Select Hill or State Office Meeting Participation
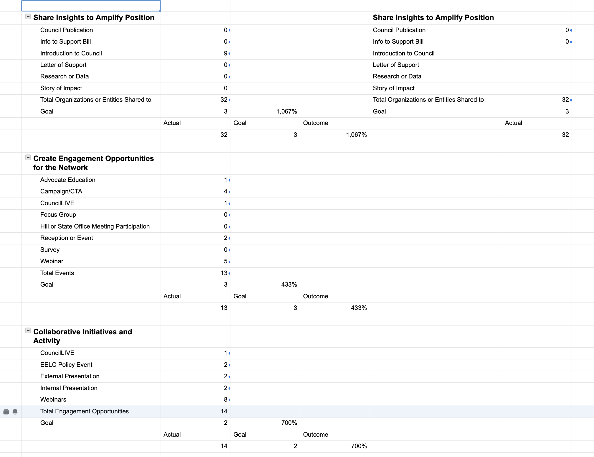Image resolution: width=594 pixels, height=457 pixels. coord(95,226)
